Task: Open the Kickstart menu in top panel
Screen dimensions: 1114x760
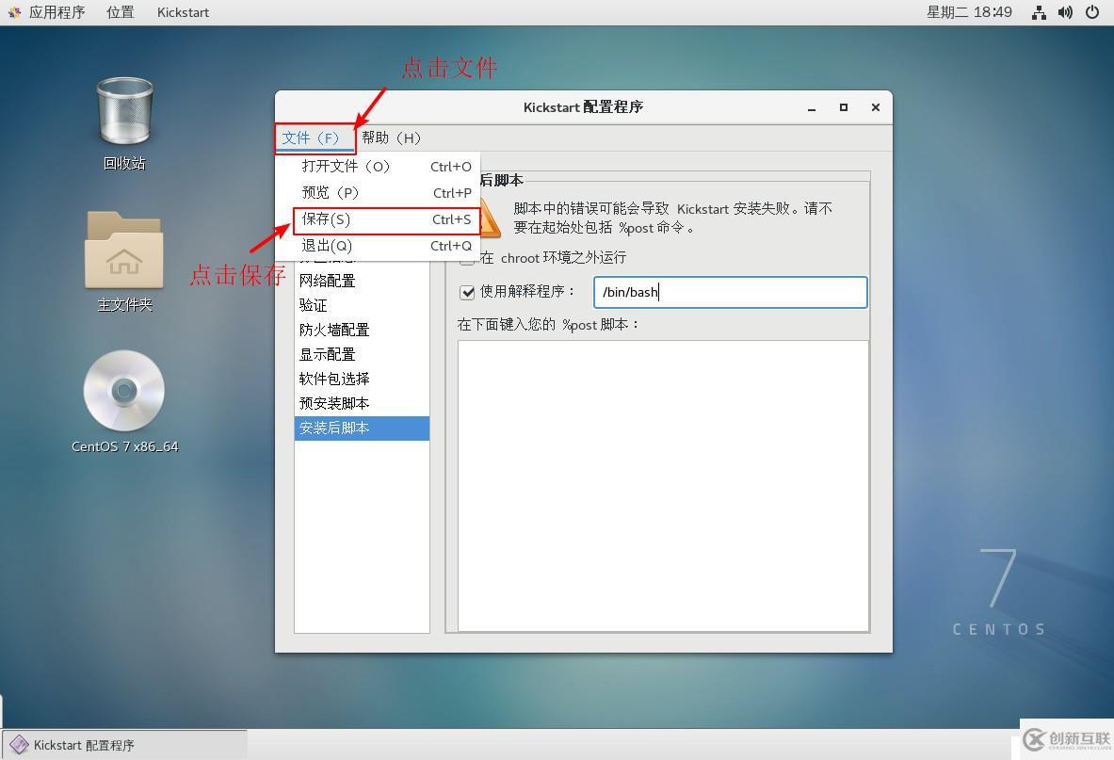Action: 183,12
